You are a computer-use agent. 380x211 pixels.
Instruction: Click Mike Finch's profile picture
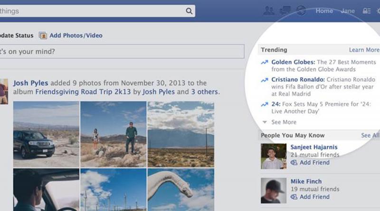pyautogui.click(x=274, y=191)
